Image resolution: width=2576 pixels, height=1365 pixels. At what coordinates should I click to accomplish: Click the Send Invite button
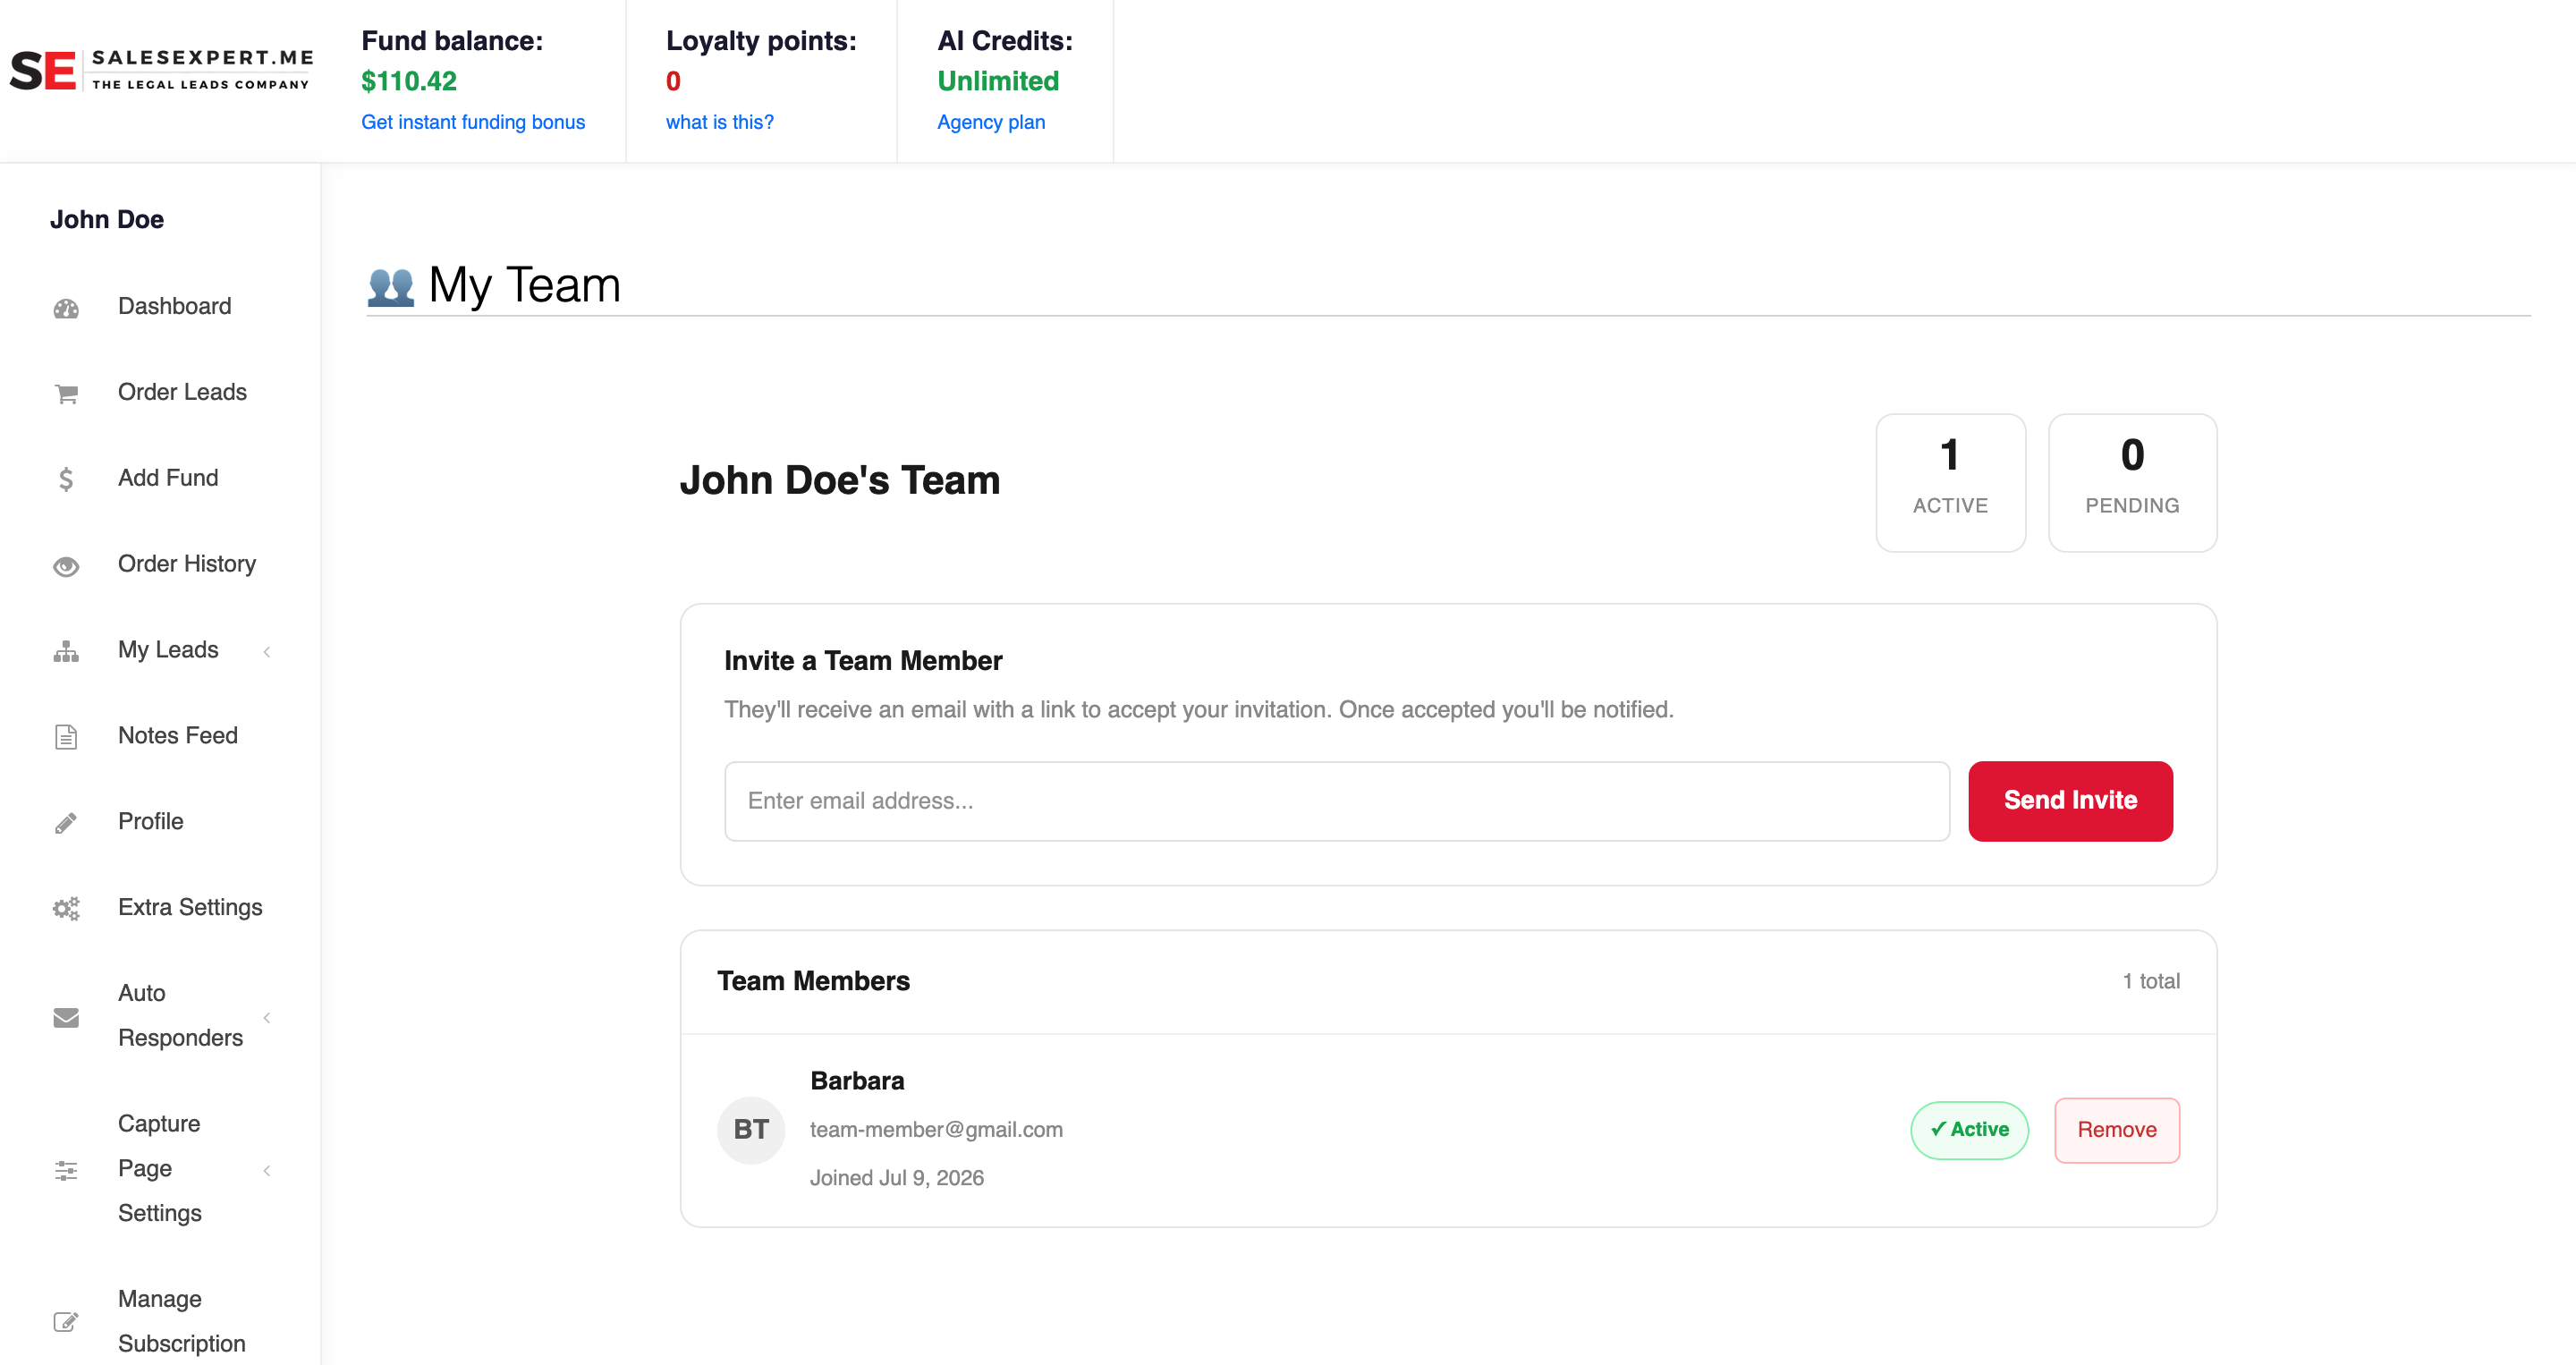coord(2070,801)
